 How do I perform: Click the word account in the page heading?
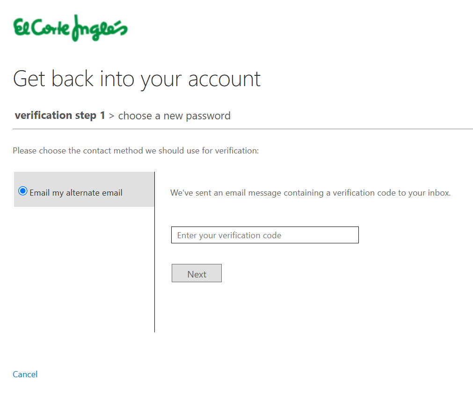pos(224,80)
